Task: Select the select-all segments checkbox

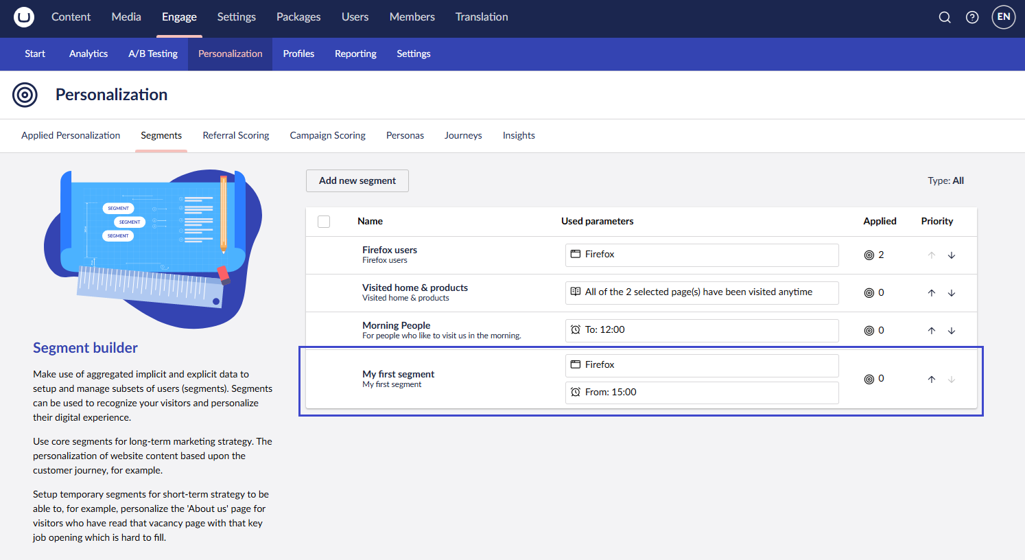Action: click(x=323, y=221)
